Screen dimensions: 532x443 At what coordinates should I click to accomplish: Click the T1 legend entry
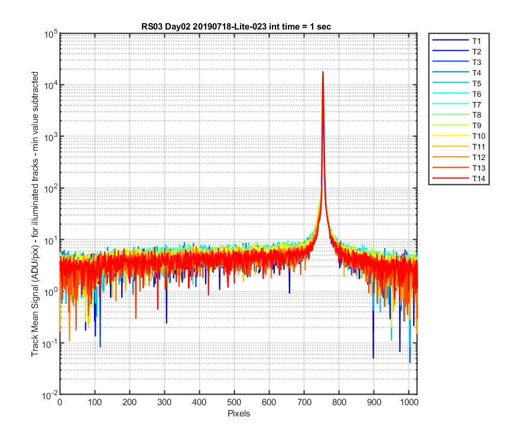(457, 41)
